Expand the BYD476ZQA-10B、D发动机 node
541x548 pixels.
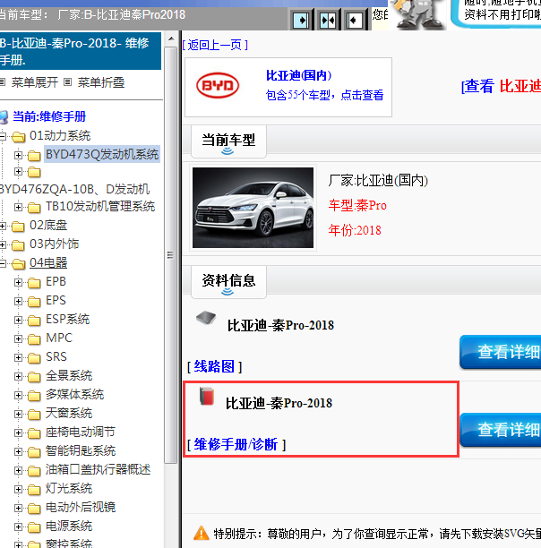click(x=18, y=172)
